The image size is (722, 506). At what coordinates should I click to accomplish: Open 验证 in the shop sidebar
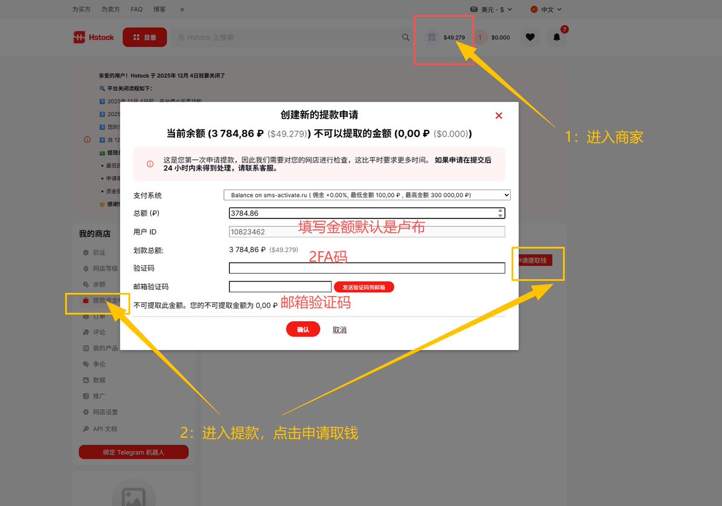pyautogui.click(x=99, y=253)
